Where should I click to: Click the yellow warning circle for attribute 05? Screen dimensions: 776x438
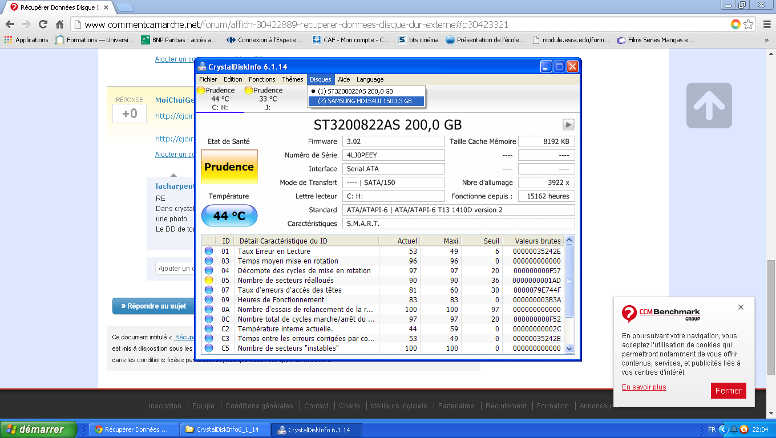[209, 280]
